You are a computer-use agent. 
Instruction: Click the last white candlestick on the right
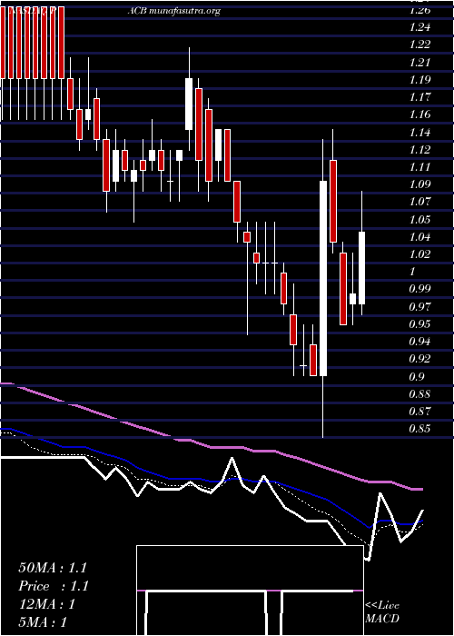coord(362,268)
